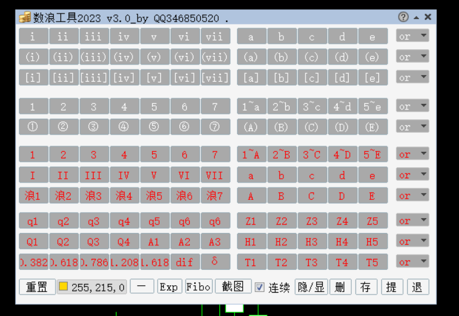Select the red 'VII' roman label

(x=215, y=175)
